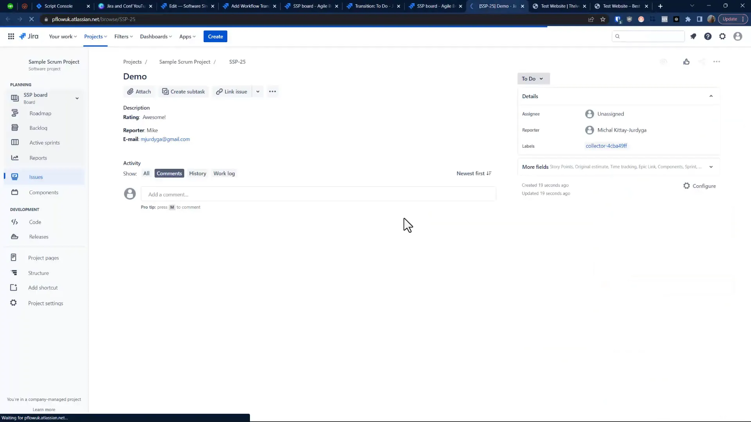Click the Structure sidebar icon

pos(14,273)
